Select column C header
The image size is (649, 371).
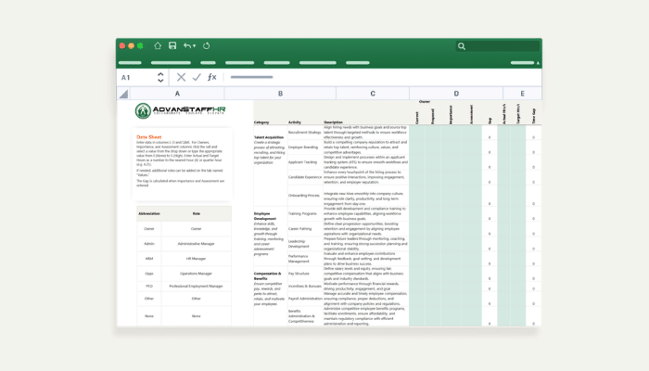coord(373,94)
